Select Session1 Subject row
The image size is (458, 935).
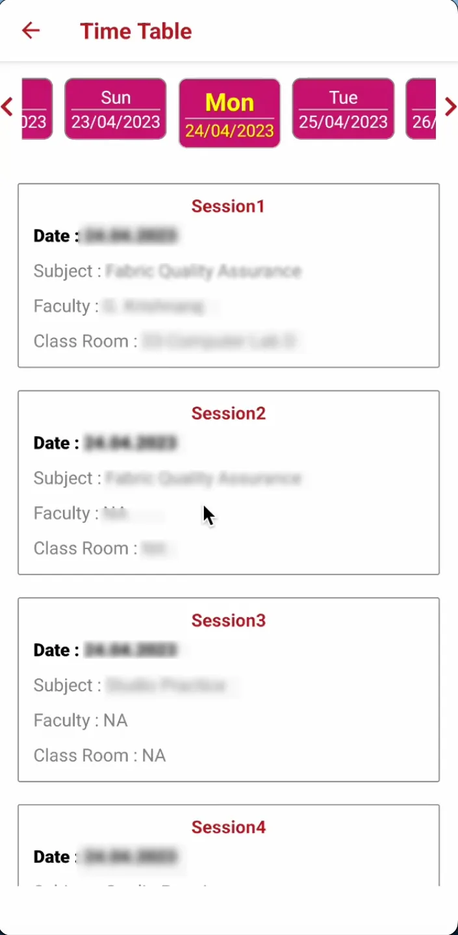coord(167,271)
